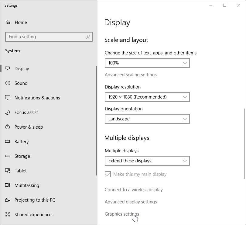Select the Notifications & actions icon

point(8,98)
